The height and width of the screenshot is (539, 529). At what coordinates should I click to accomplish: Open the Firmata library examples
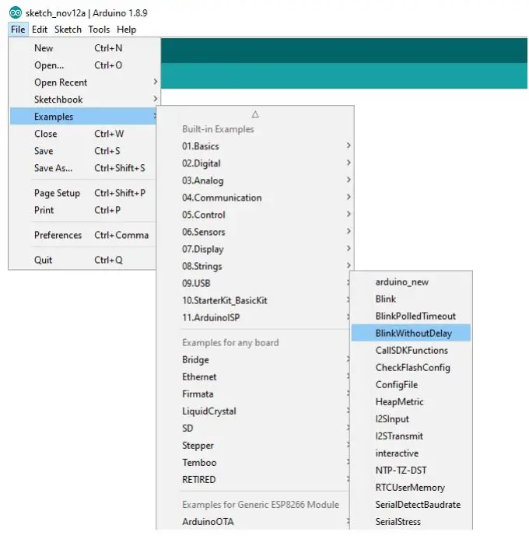pos(254,394)
